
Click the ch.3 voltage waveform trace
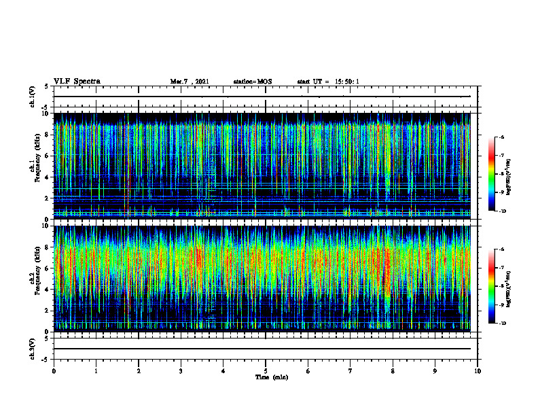click(262, 349)
